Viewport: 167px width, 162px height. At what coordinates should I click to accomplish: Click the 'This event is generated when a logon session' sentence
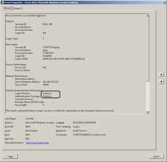[x=60, y=111]
